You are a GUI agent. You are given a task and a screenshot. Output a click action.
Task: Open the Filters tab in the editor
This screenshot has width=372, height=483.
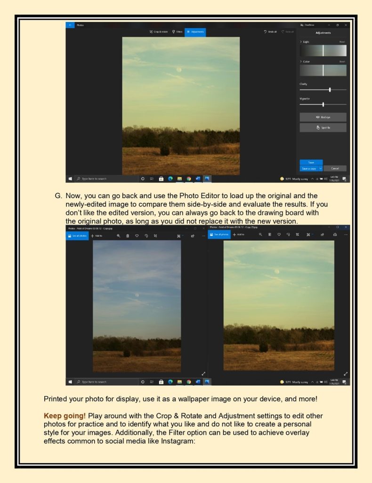(x=178, y=32)
